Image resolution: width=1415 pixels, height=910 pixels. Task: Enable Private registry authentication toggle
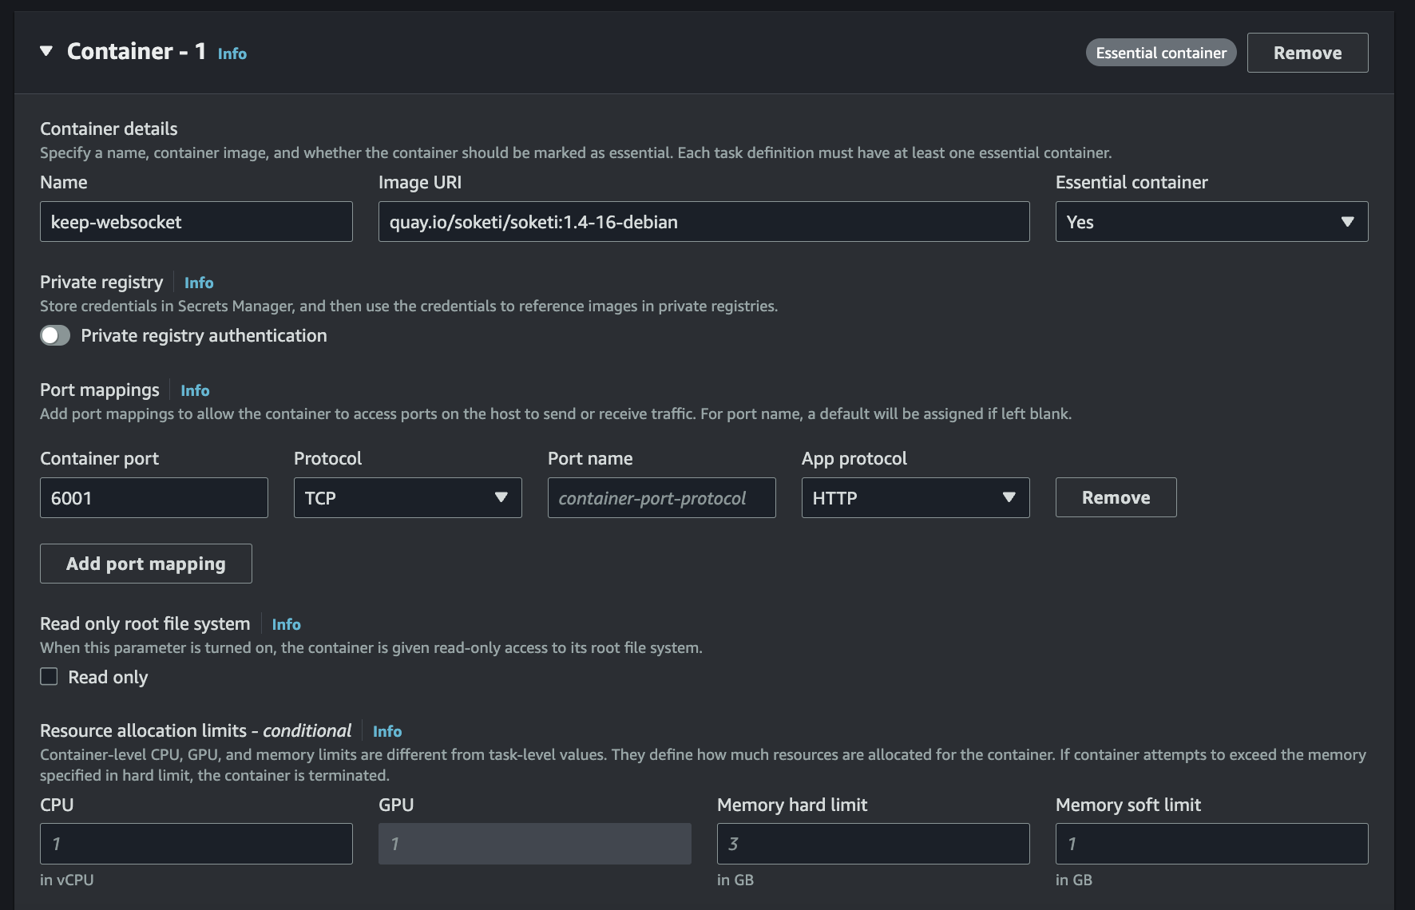point(55,335)
